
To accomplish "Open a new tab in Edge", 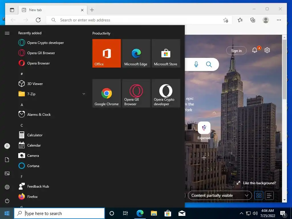I will [92, 10].
